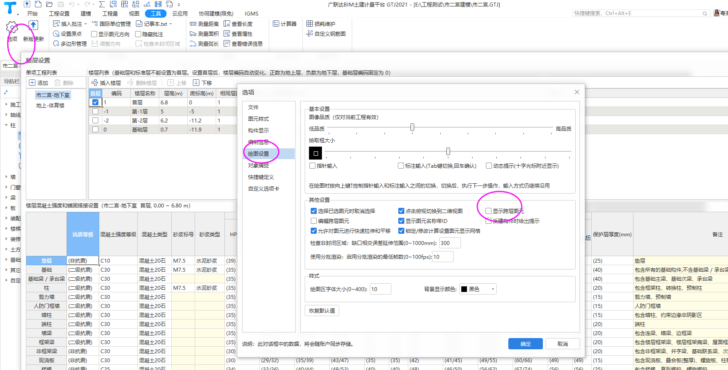Uncheck the 首层 checkbox in row 1
The height and width of the screenshot is (370, 728).
95,102
